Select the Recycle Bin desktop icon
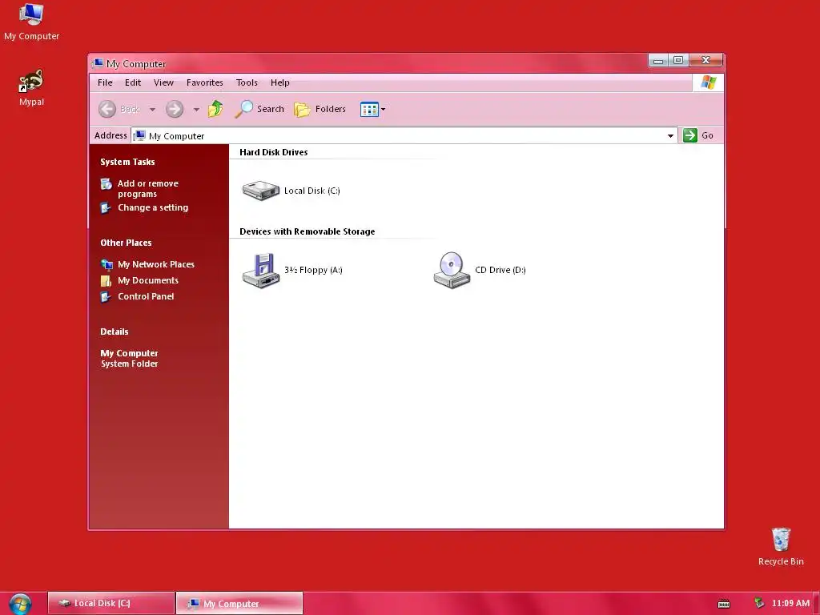Screen dimensions: 820x615 click(x=781, y=546)
